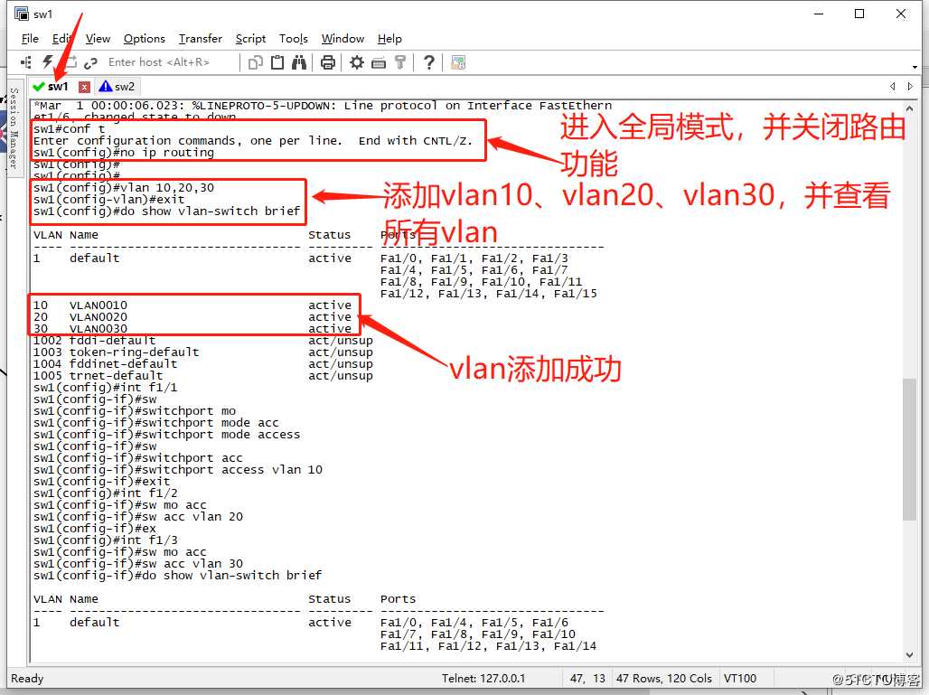Click the Print icon
The width and height of the screenshot is (929, 695).
pyautogui.click(x=328, y=62)
